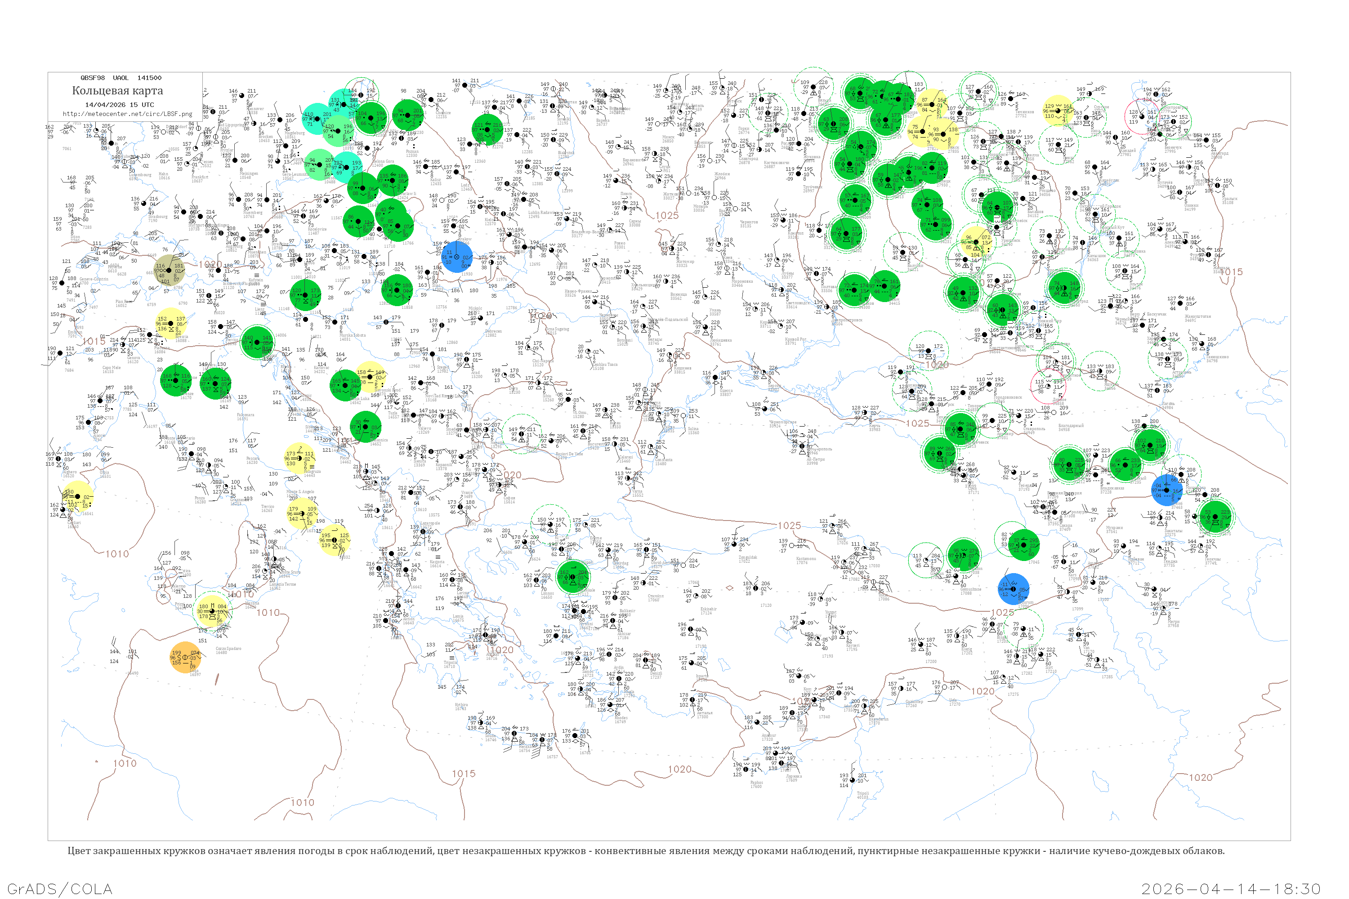Click the QBSF98 UAOL 141500 header code
The width and height of the screenshot is (1349, 899).
point(121,77)
